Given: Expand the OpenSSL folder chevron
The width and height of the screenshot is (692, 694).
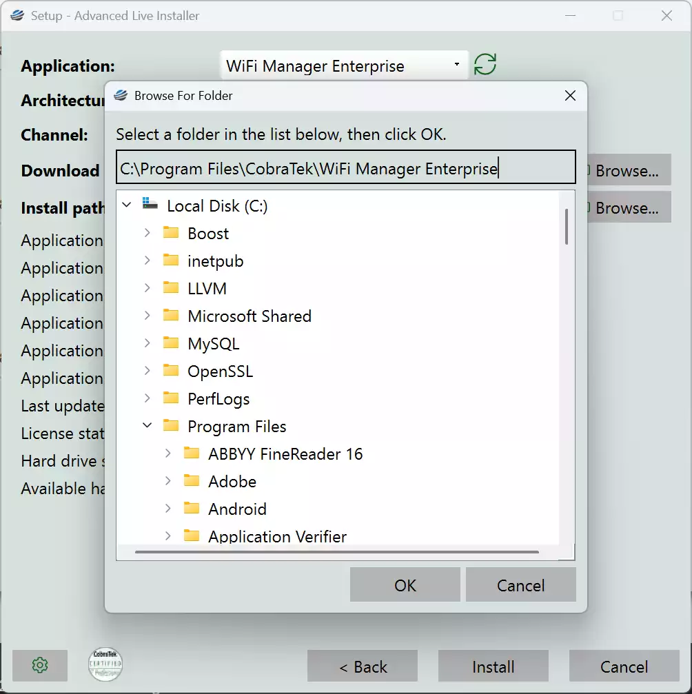Looking at the screenshot, I should [147, 371].
